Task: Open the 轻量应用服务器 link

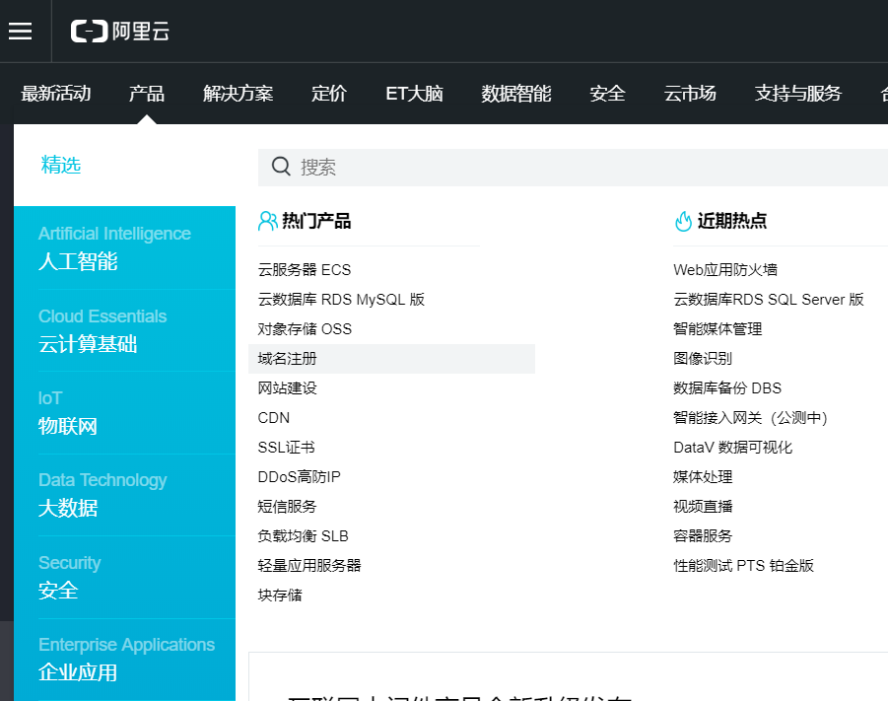Action: click(309, 566)
